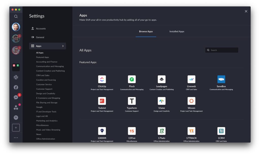260x155 pixels.
Task: Select the SaneBox app icon
Action: pyautogui.click(x=221, y=79)
